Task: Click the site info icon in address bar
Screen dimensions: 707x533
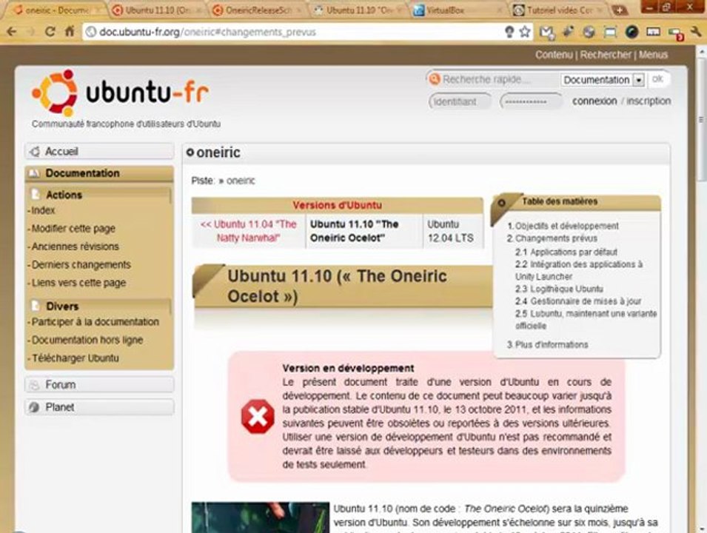Action: click(x=91, y=32)
